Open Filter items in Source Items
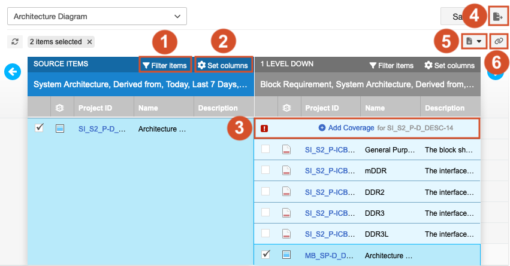Image resolution: width=510 pixels, height=266 pixels. [165, 65]
